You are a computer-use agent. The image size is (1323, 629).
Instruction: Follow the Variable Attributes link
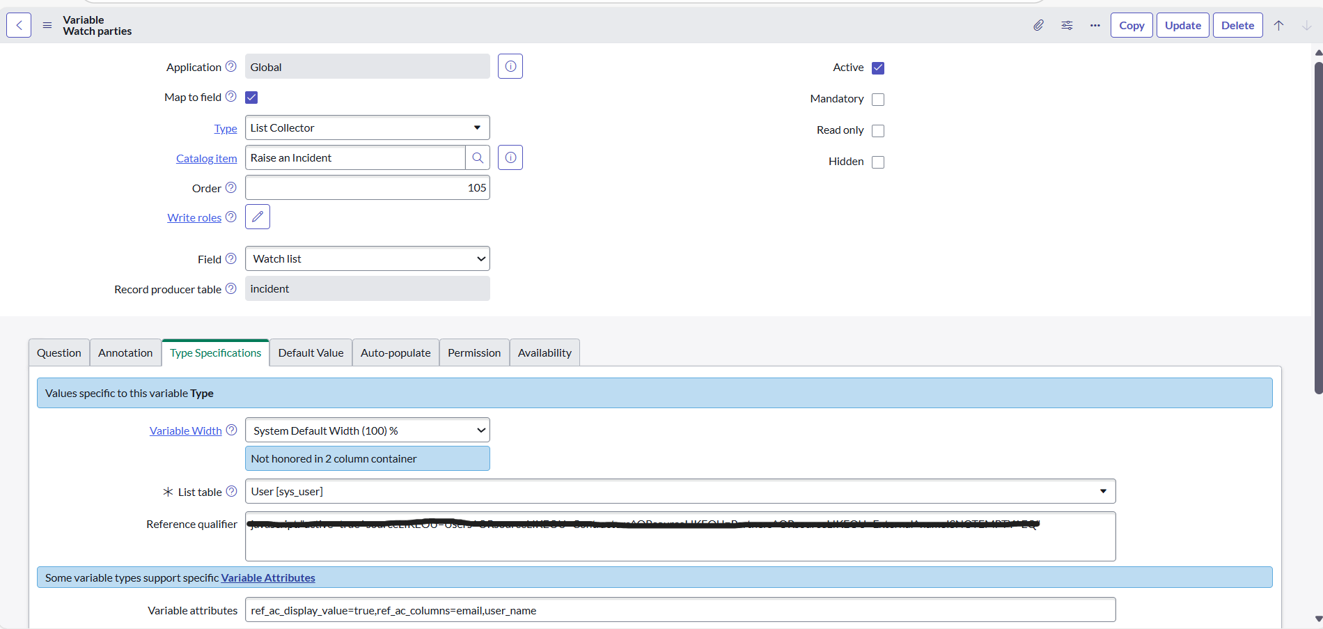coord(268,578)
